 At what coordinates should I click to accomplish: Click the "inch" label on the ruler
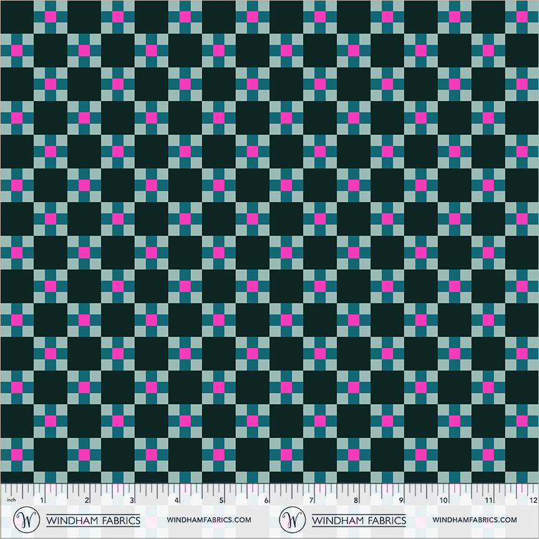(11, 500)
